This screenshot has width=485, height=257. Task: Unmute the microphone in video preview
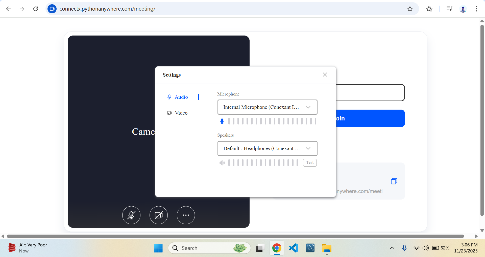(x=131, y=215)
